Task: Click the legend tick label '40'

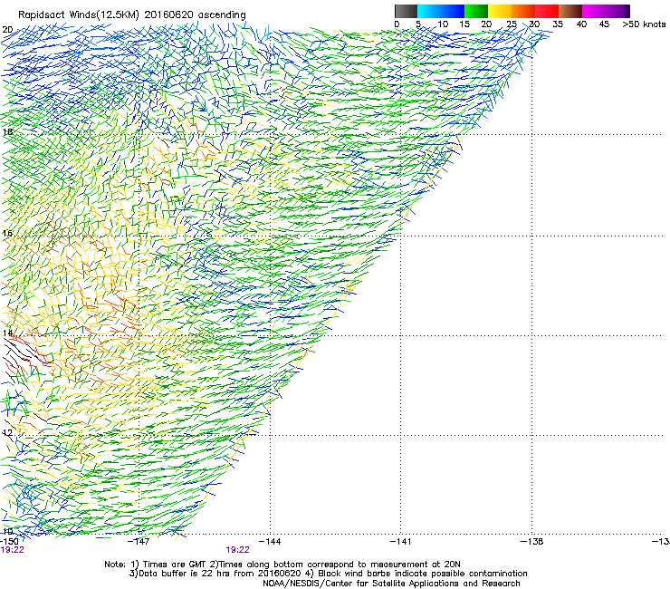Action: [581, 24]
